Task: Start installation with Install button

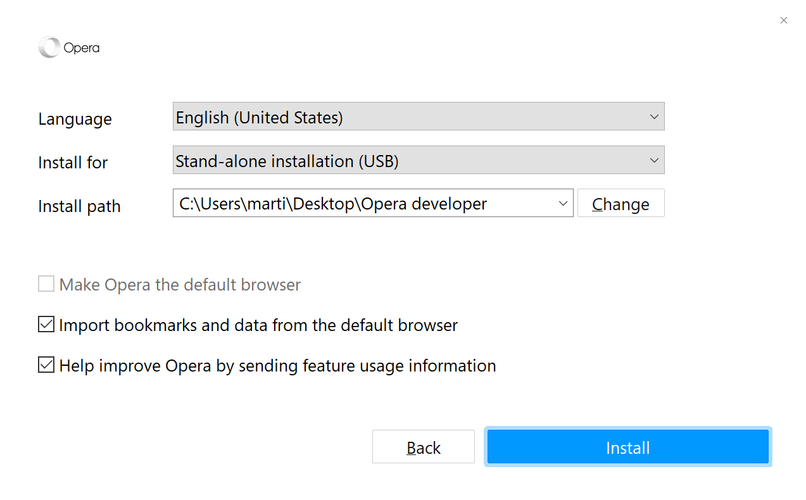Action: click(628, 447)
